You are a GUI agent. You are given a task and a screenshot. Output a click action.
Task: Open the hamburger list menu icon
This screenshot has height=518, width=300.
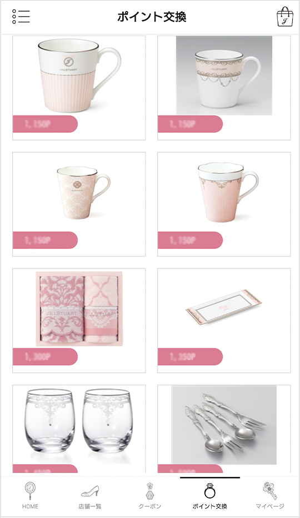pos(21,17)
